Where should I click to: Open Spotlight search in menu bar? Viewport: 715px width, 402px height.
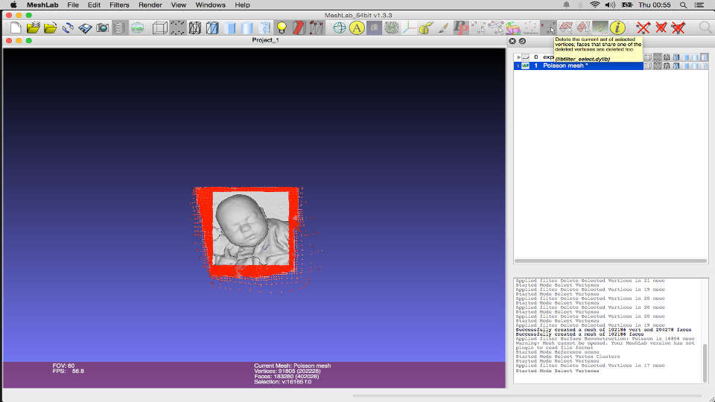[x=683, y=5]
